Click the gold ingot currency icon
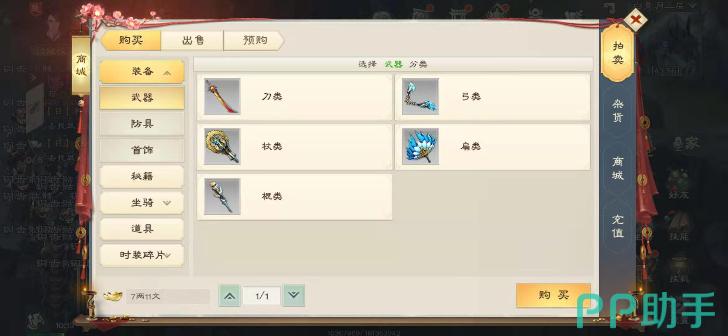Viewport: 728px width, 336px height. [x=113, y=296]
